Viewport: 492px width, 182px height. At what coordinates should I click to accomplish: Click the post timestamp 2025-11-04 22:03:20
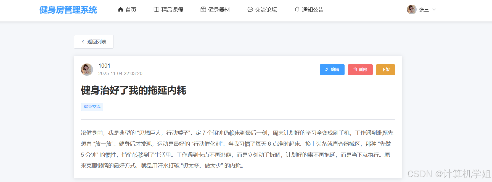pyautogui.click(x=120, y=73)
